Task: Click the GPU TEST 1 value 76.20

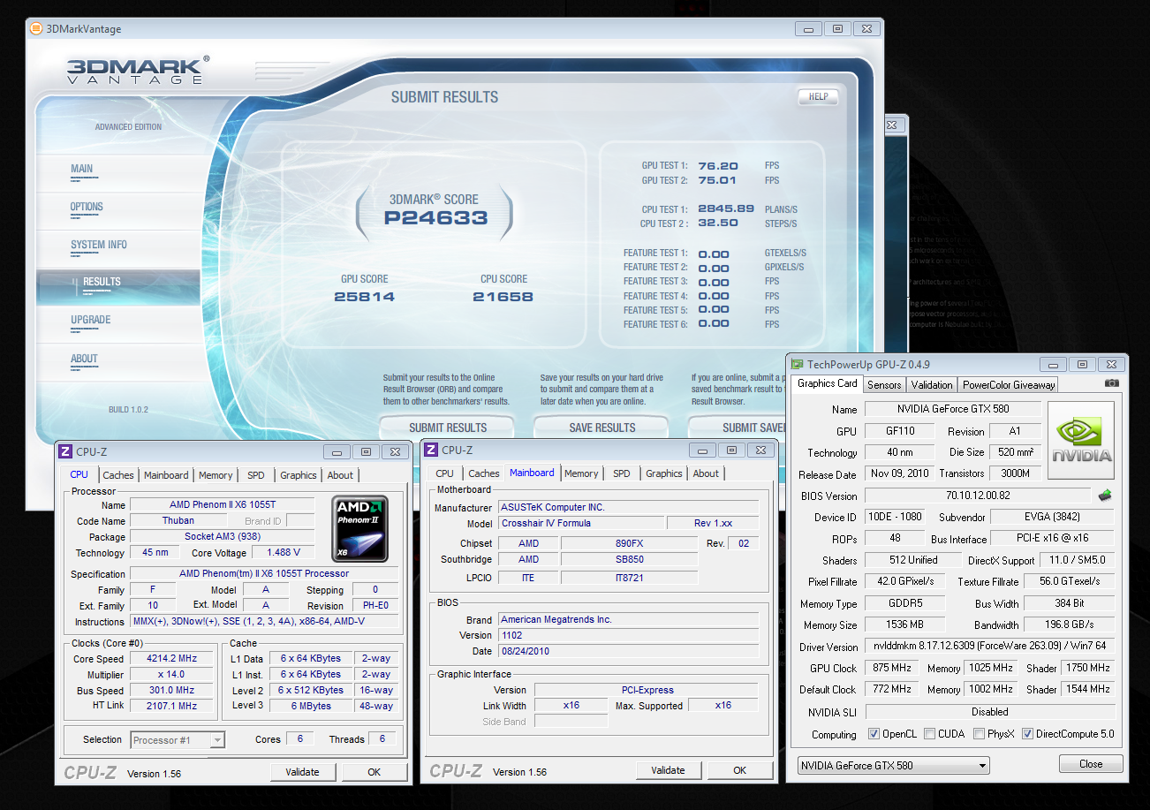Action: pyautogui.click(x=717, y=165)
